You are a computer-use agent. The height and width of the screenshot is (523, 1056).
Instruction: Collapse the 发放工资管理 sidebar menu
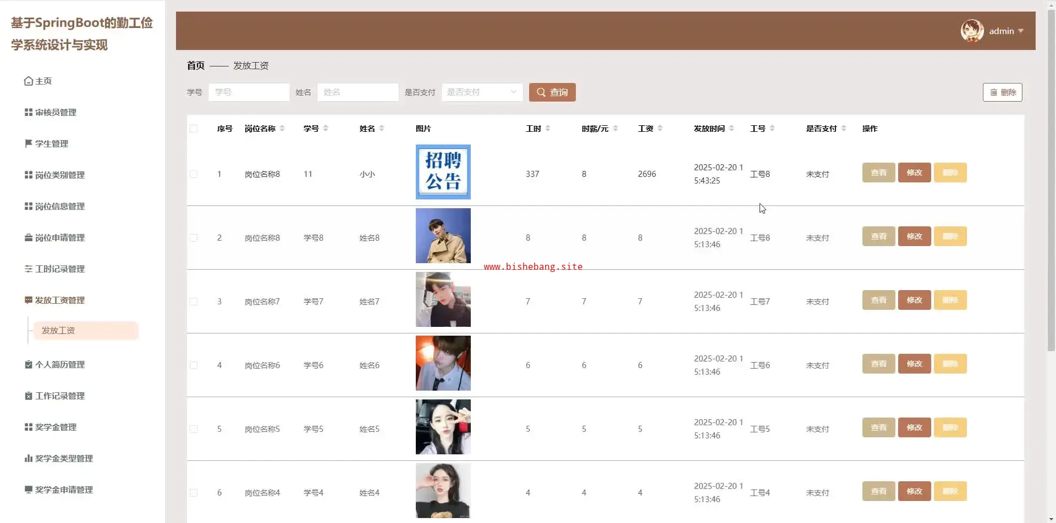click(59, 301)
